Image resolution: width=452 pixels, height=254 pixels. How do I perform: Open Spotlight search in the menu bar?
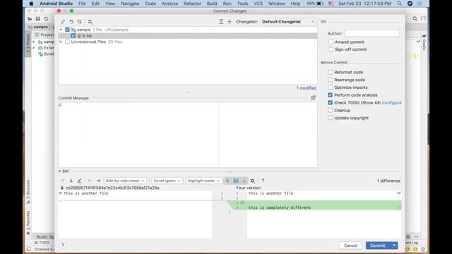coord(399,4)
